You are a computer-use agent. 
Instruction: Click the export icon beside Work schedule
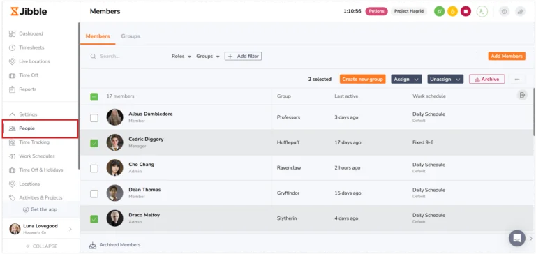click(522, 95)
